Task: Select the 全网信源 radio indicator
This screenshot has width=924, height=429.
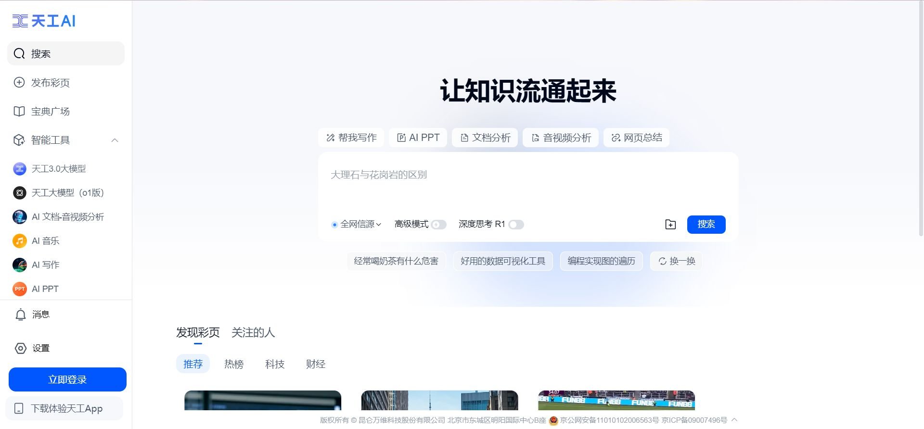Action: [334, 225]
